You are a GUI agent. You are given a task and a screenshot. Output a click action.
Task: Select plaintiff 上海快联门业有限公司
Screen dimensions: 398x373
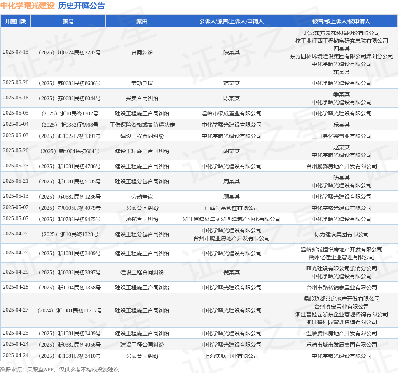pos(232,356)
